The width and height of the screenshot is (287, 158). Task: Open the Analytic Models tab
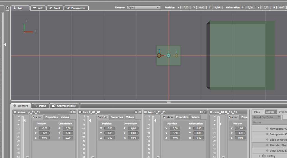click(x=64, y=106)
